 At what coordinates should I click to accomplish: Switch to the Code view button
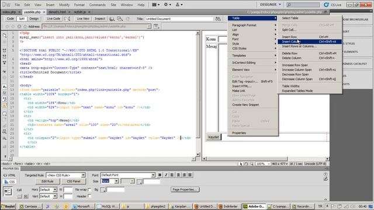coord(10,19)
